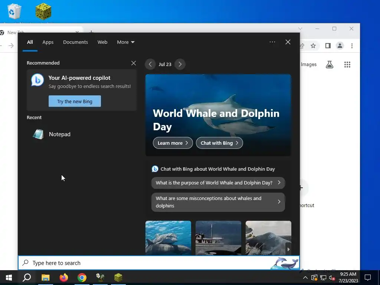
Task: Open Search Labs flask icon in Chrome
Action: coord(330,65)
